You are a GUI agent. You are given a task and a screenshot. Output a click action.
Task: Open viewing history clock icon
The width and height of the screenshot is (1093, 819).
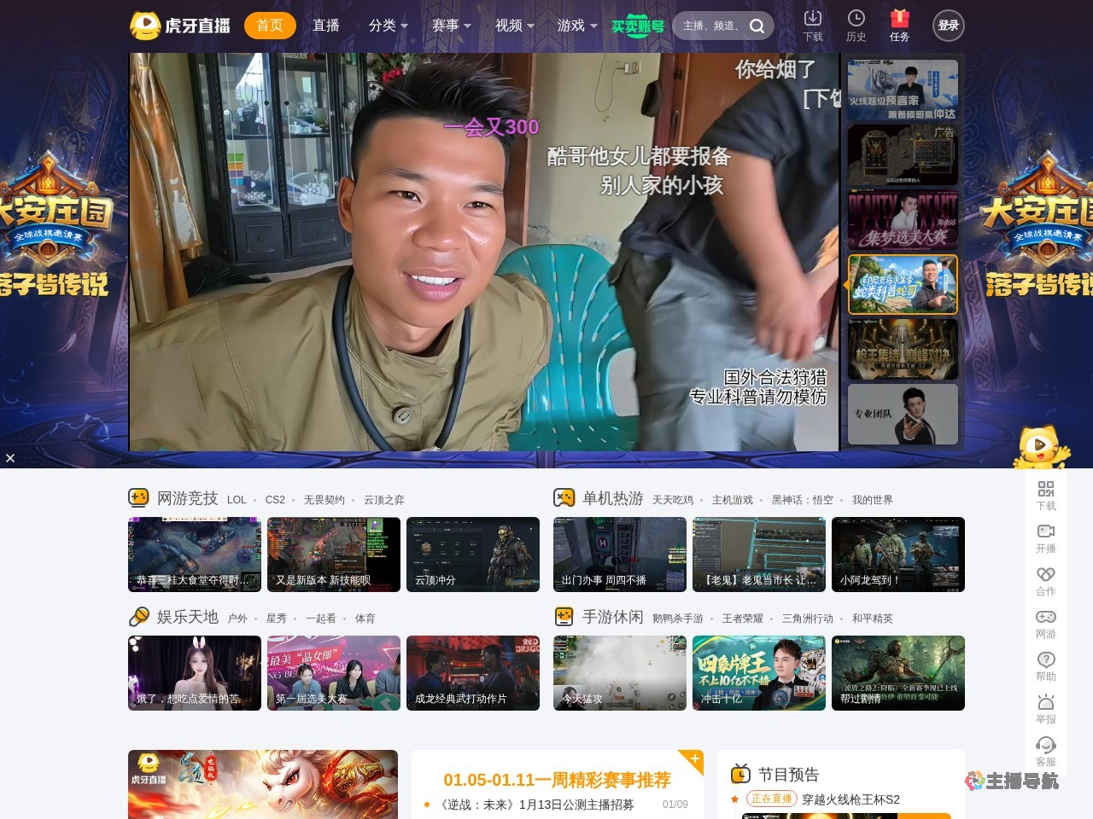pos(856,18)
